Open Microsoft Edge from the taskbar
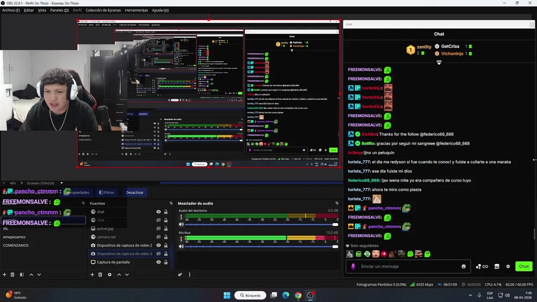 click(286, 295)
